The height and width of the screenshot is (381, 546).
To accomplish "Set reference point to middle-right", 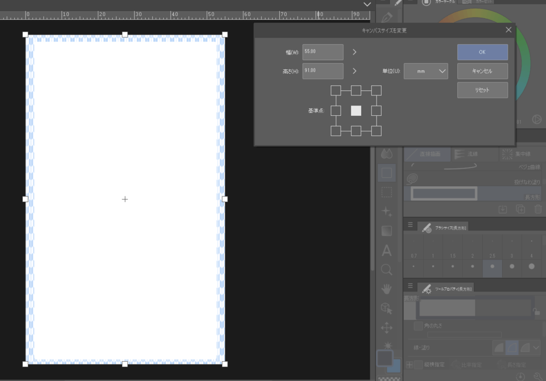I will click(376, 111).
